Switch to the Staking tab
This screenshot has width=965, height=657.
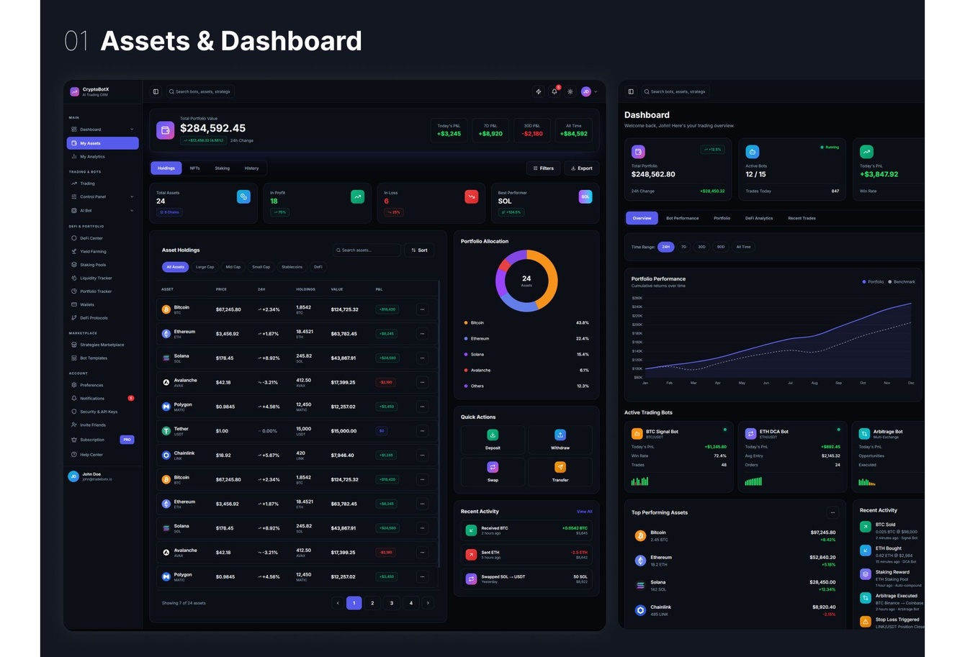[x=222, y=168]
